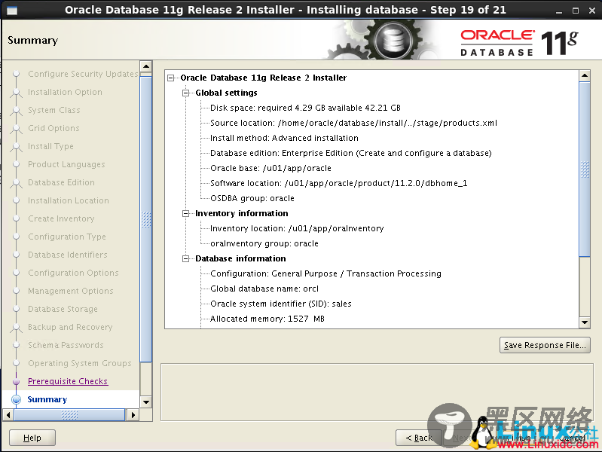
Task: Open the Prerequisite Checks step link
Action: tap(68, 381)
